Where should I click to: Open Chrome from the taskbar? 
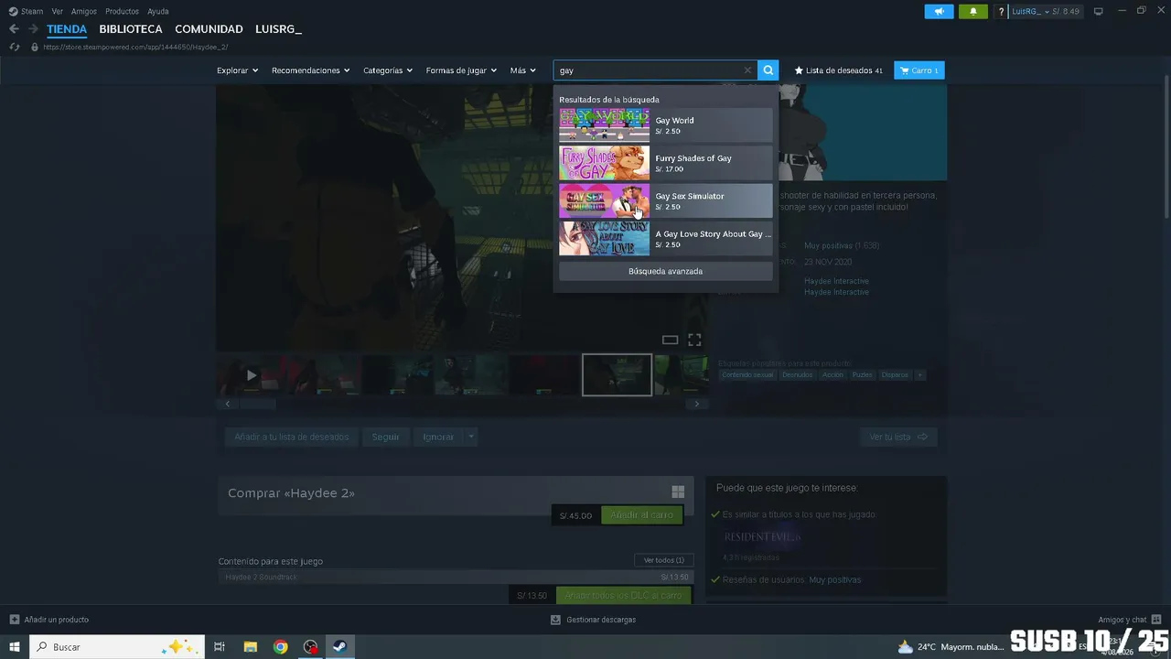click(281, 647)
